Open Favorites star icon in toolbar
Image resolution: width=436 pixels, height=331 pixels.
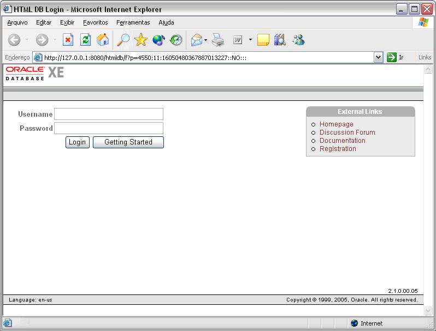click(x=141, y=40)
